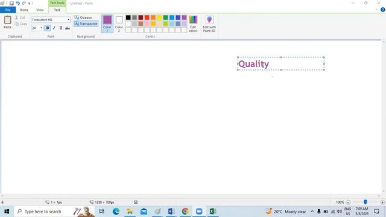Cut the selected text

20,17
